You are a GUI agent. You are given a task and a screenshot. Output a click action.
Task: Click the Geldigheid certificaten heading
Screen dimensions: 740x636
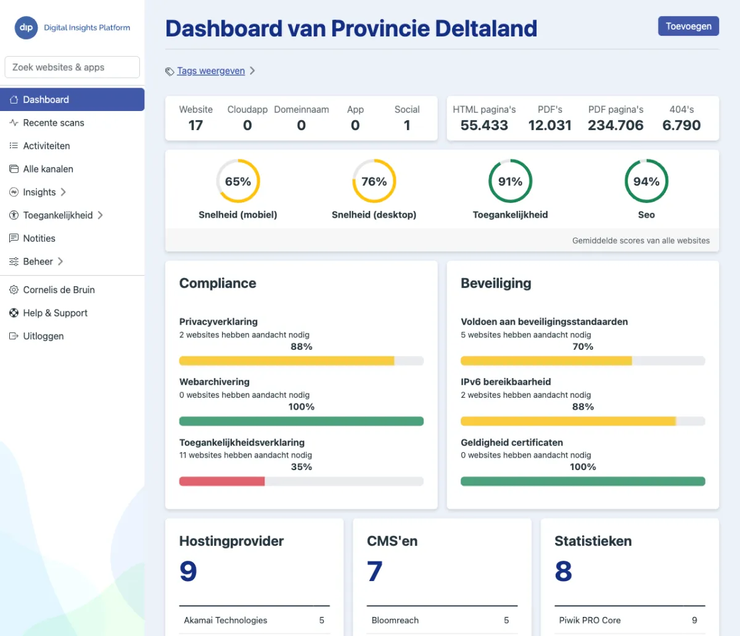pyautogui.click(x=512, y=442)
